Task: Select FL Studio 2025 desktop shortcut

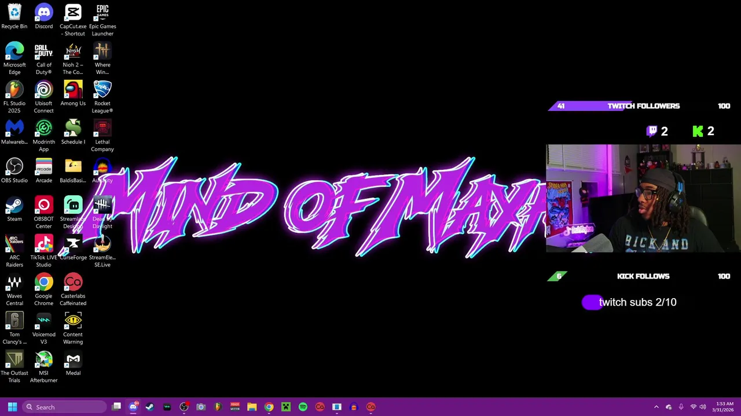Action: pyautogui.click(x=14, y=97)
